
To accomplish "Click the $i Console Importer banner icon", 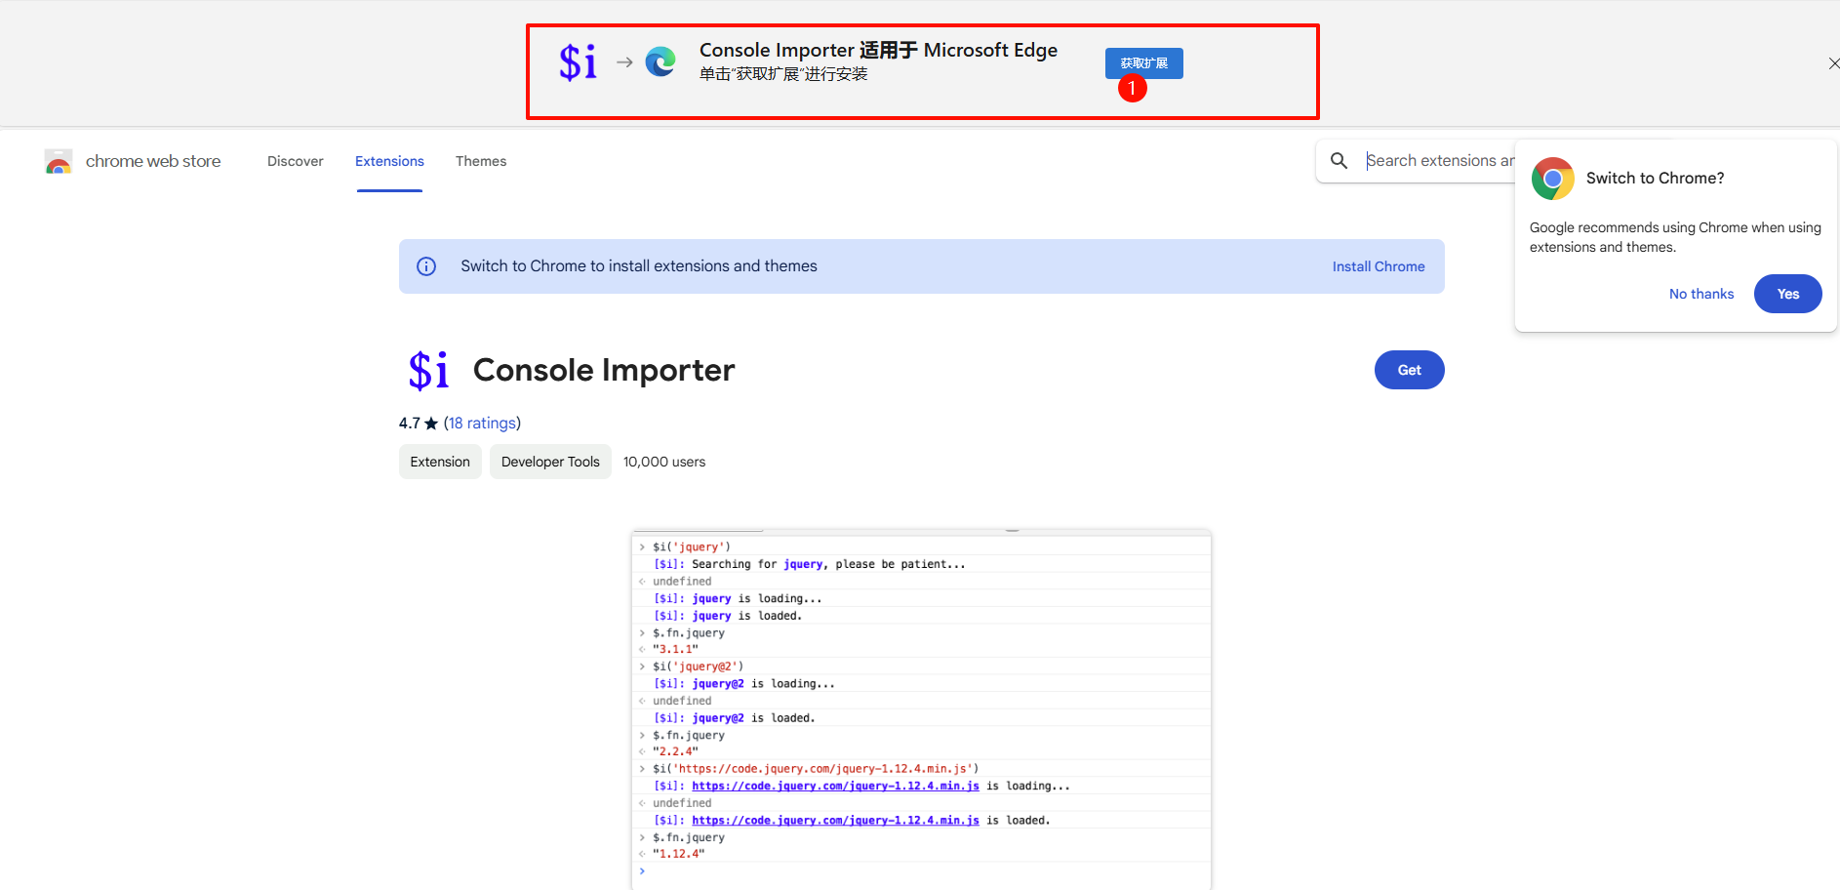I will pyautogui.click(x=578, y=61).
